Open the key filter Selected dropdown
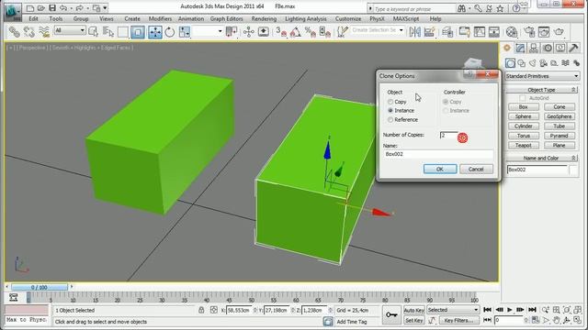Viewport: 588px width, 330px height. pos(453,310)
